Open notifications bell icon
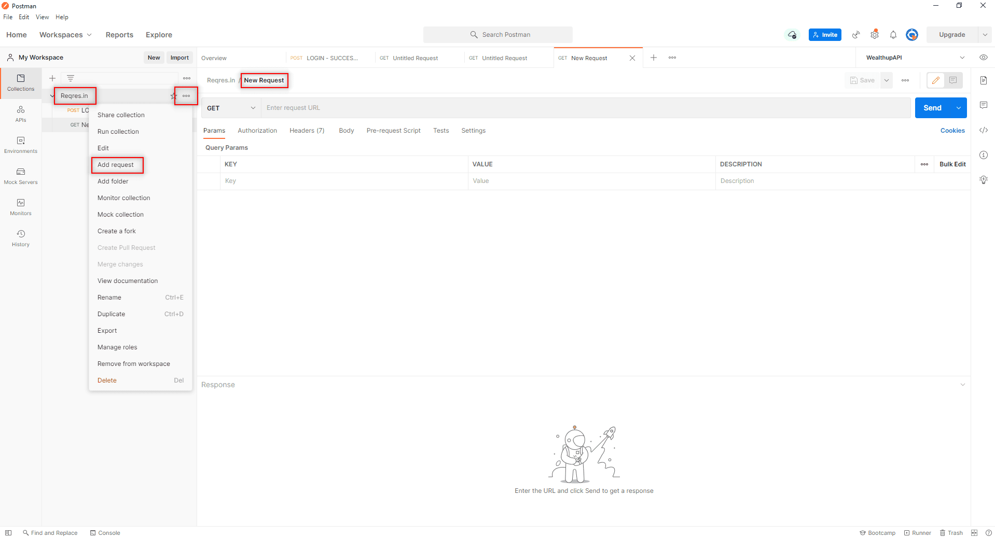 tap(893, 35)
